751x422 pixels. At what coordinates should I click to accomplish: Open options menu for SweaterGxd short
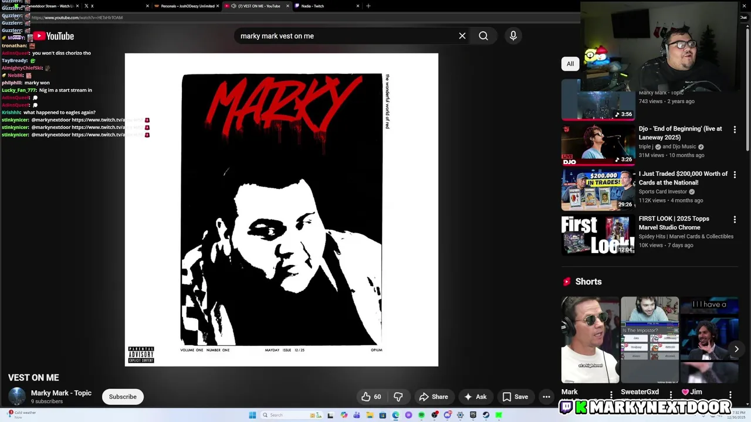(671, 394)
